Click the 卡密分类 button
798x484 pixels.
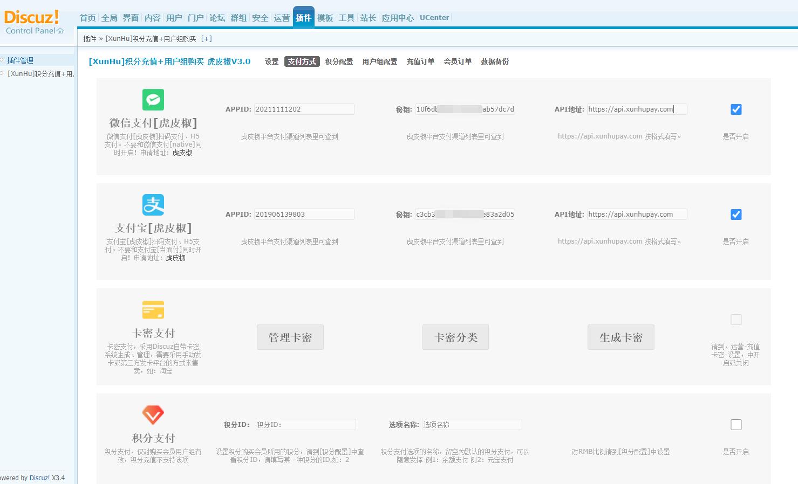(456, 337)
